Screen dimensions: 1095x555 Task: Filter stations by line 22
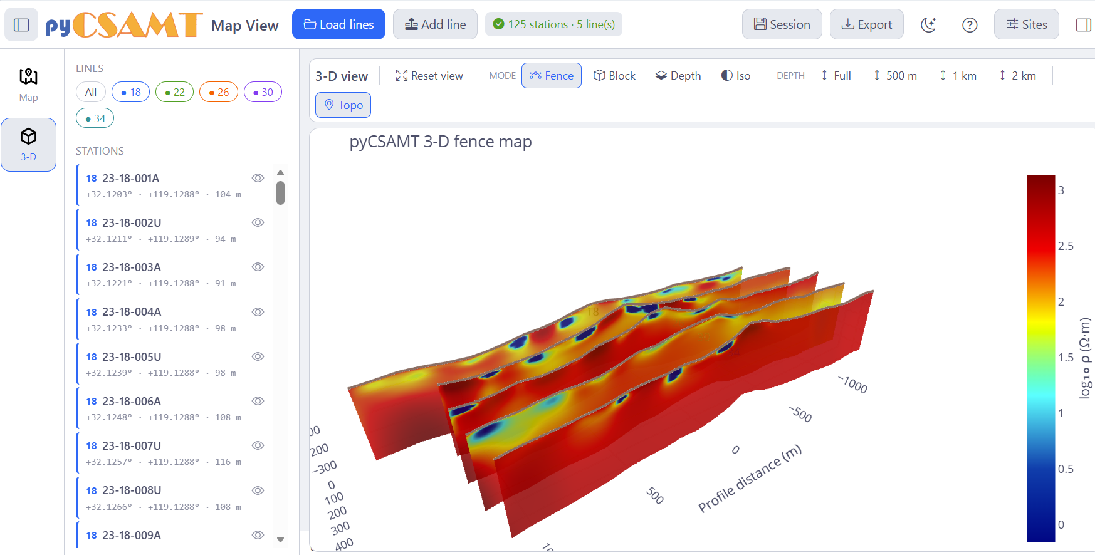pyautogui.click(x=174, y=92)
